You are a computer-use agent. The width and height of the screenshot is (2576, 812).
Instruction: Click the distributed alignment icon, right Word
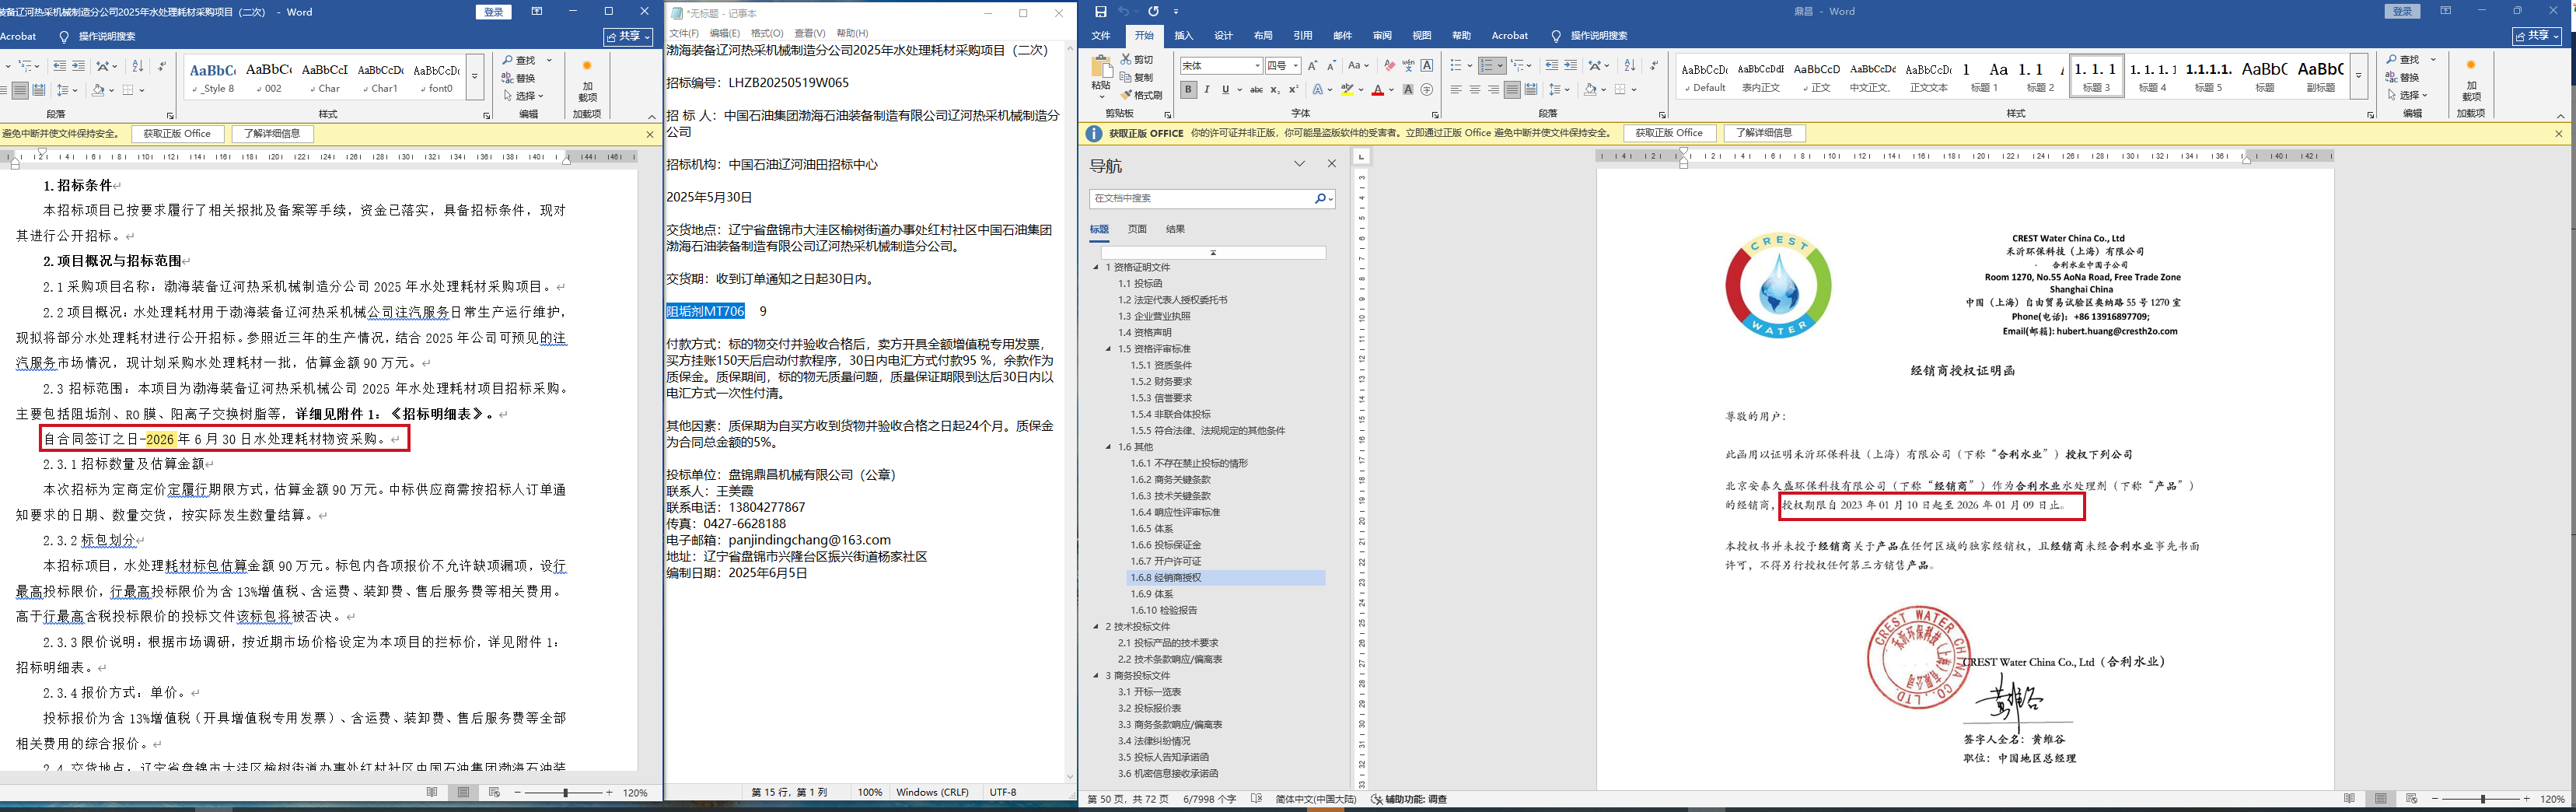click(1531, 90)
